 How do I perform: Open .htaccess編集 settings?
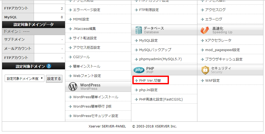point(84,29)
